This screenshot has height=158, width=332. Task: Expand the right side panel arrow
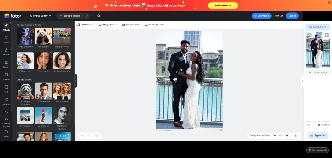[303, 81]
